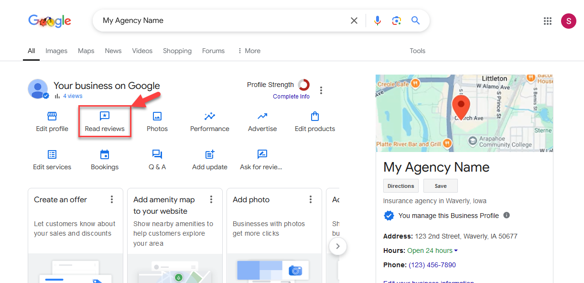The width and height of the screenshot is (584, 283).
Task: Open Create an offer card menu
Action: tap(112, 199)
